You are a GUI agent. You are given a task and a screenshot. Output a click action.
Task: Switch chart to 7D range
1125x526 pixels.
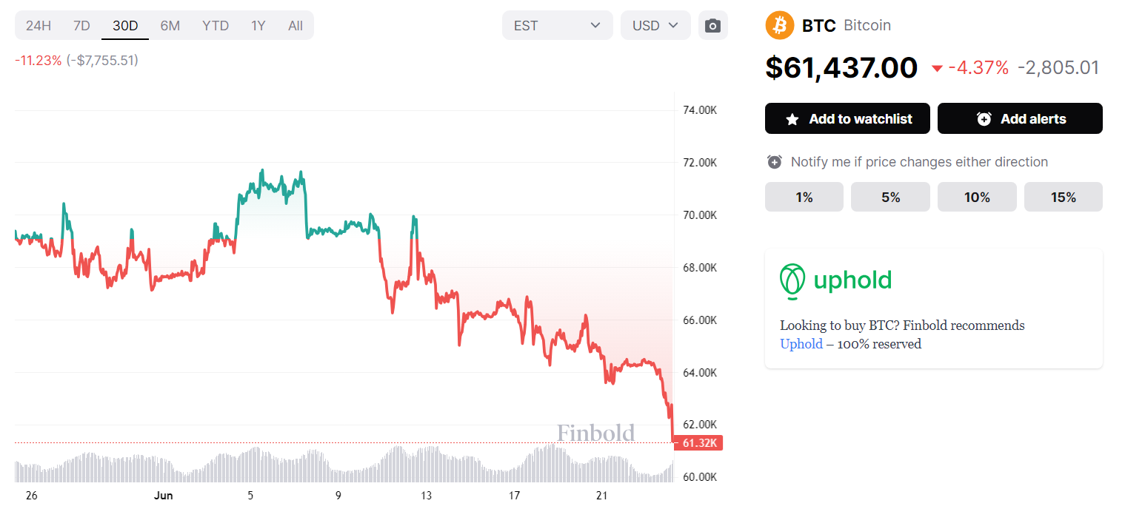[x=81, y=26]
